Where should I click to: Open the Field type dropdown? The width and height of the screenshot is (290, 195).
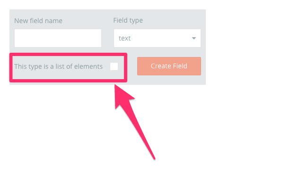click(x=157, y=39)
